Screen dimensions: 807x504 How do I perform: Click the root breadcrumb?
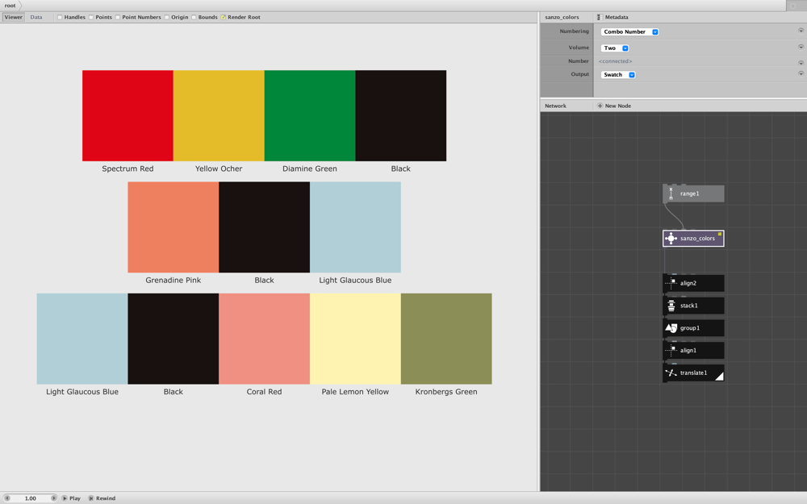tap(10, 6)
